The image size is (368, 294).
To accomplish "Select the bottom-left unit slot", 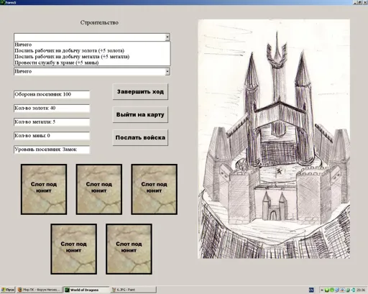I will 74,249.
